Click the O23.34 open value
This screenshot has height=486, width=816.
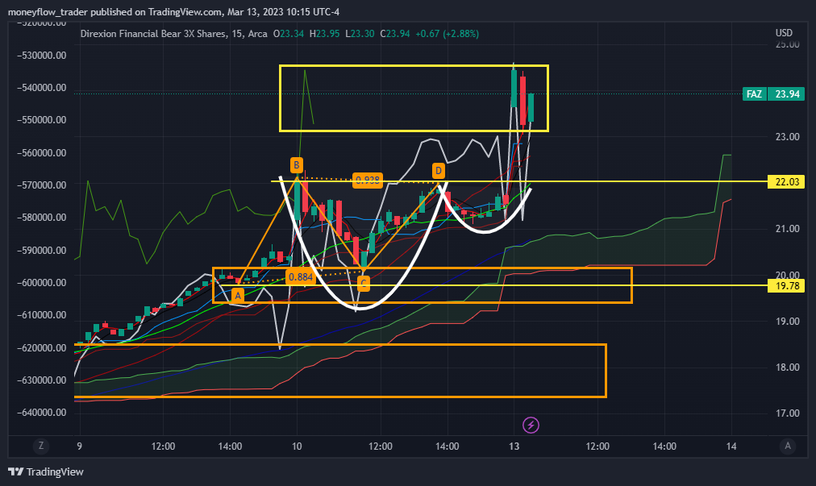pos(289,34)
